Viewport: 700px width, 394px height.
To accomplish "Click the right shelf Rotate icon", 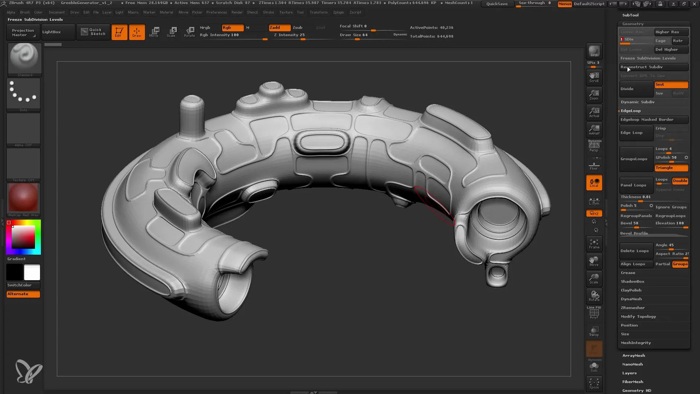I will tap(594, 296).
